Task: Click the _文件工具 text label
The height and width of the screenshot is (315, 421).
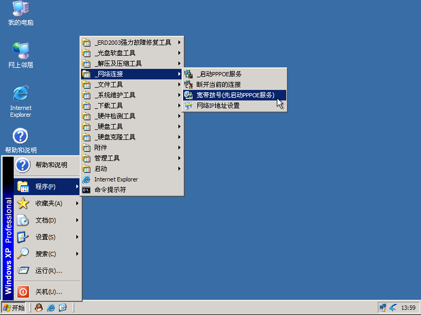Action: [109, 85]
